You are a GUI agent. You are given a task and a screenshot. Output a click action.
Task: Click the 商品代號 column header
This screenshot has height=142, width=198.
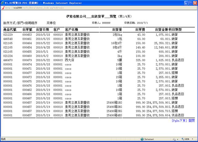(x=10, y=30)
